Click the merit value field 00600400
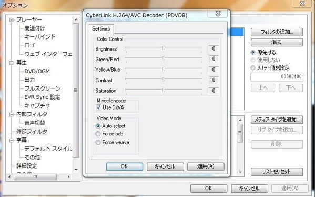The height and width of the screenshot is (197, 315). click(277, 77)
